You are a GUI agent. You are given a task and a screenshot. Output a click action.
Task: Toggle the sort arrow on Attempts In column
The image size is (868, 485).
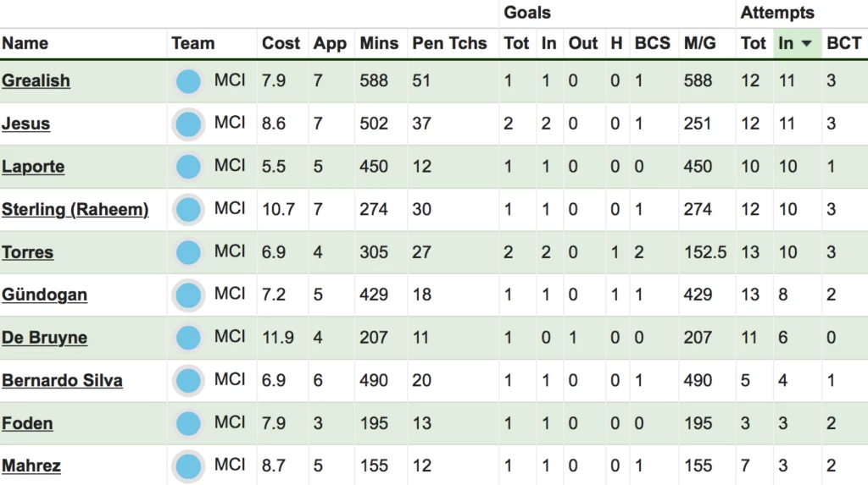(x=807, y=43)
